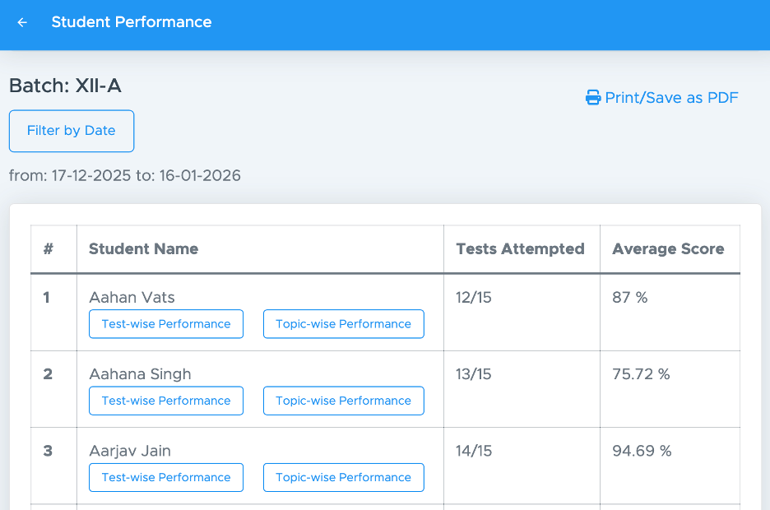Select the student name Aahan Vats
This screenshot has width=770, height=510.
point(132,298)
